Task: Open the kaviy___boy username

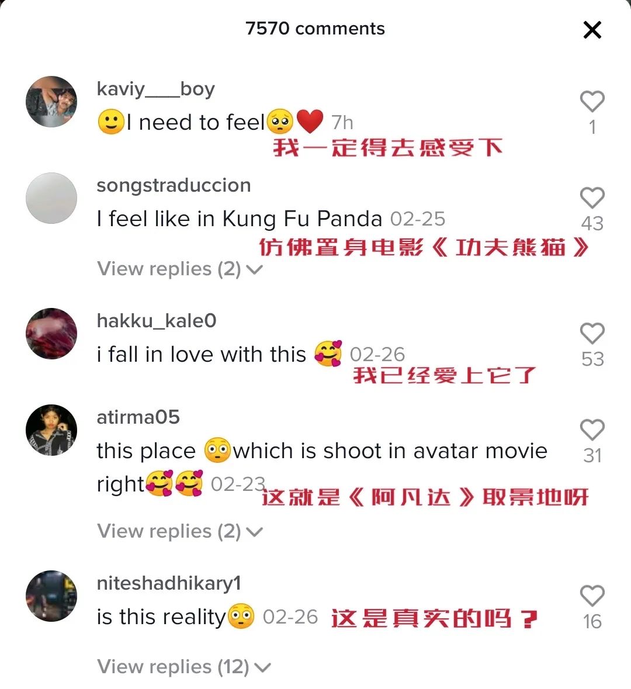Action: 155,89
